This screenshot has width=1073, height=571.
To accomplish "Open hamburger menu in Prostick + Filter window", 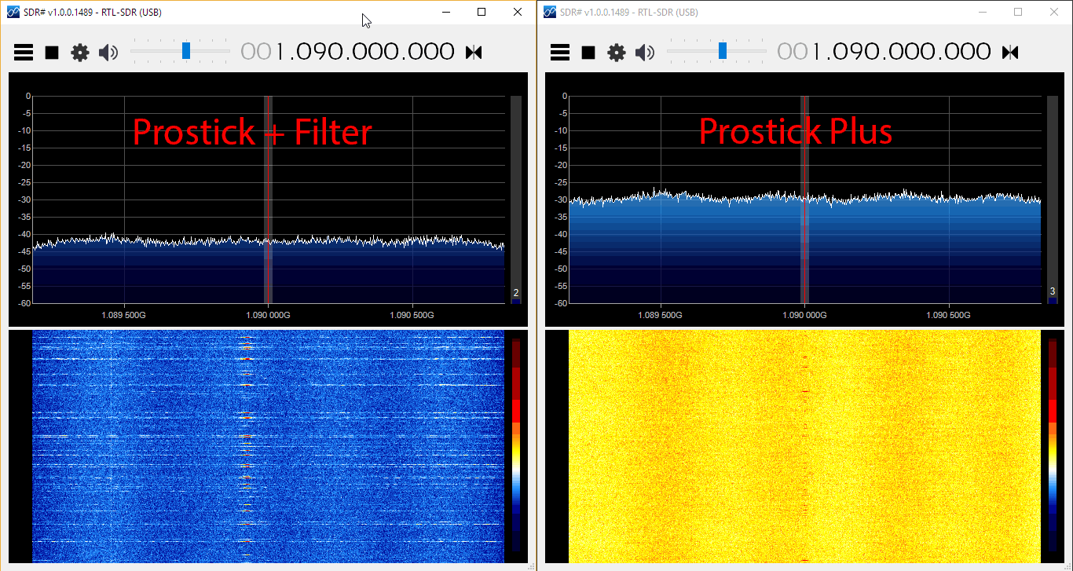I will click(x=23, y=52).
